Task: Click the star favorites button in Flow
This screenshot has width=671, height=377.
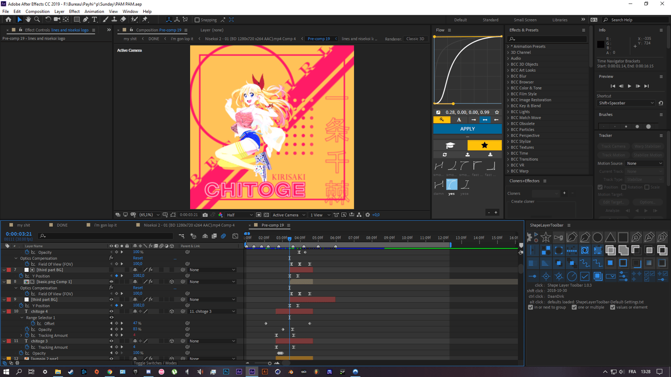Action: coord(484,145)
